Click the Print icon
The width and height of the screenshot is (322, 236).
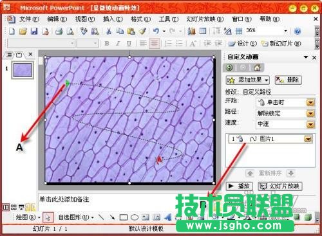pos(59,32)
